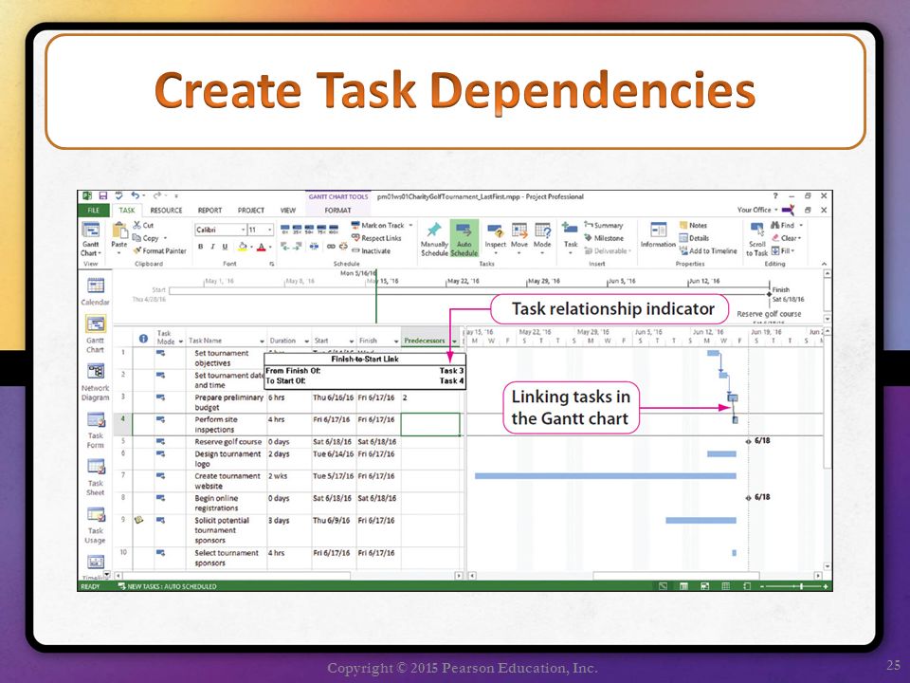Open the FILE tab
Viewport: 910px width, 683px height.
click(x=94, y=211)
